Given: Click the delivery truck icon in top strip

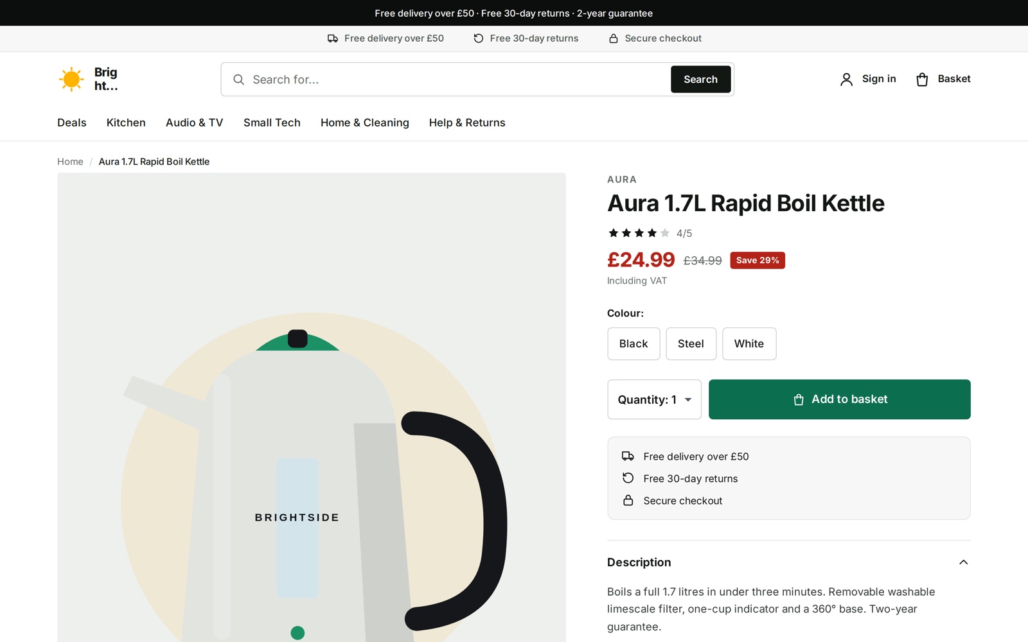Looking at the screenshot, I should 333,39.
